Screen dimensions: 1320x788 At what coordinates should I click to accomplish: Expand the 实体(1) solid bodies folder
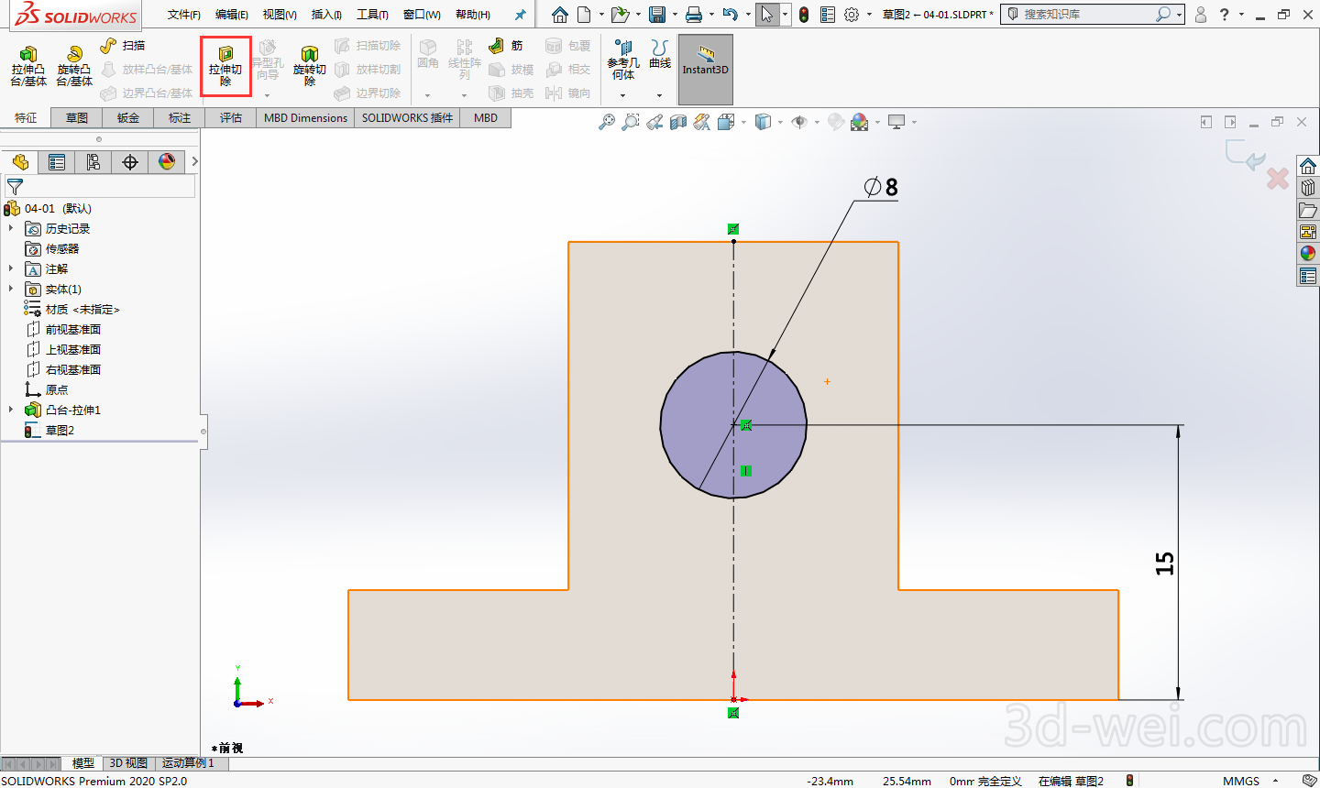[x=11, y=289]
